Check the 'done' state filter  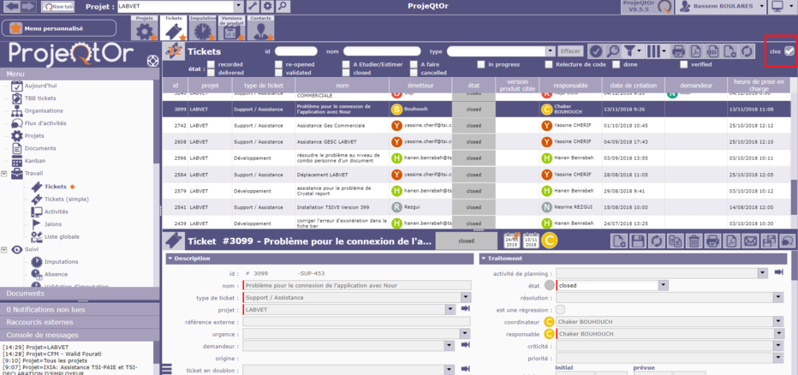pyautogui.click(x=616, y=64)
